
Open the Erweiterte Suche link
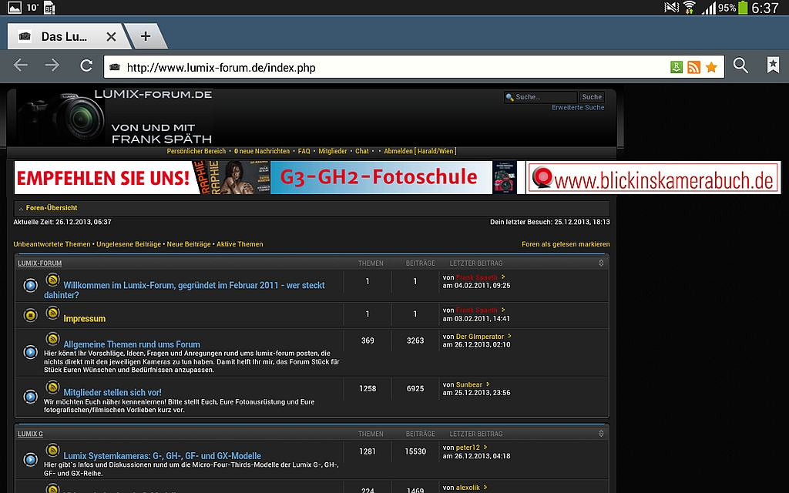coord(578,106)
